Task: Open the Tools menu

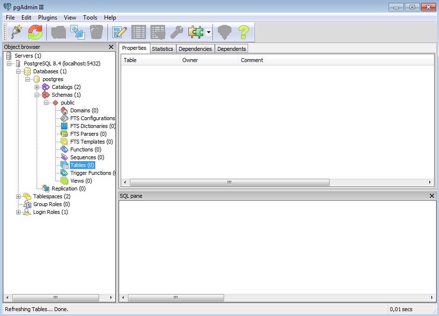Action: (x=90, y=18)
